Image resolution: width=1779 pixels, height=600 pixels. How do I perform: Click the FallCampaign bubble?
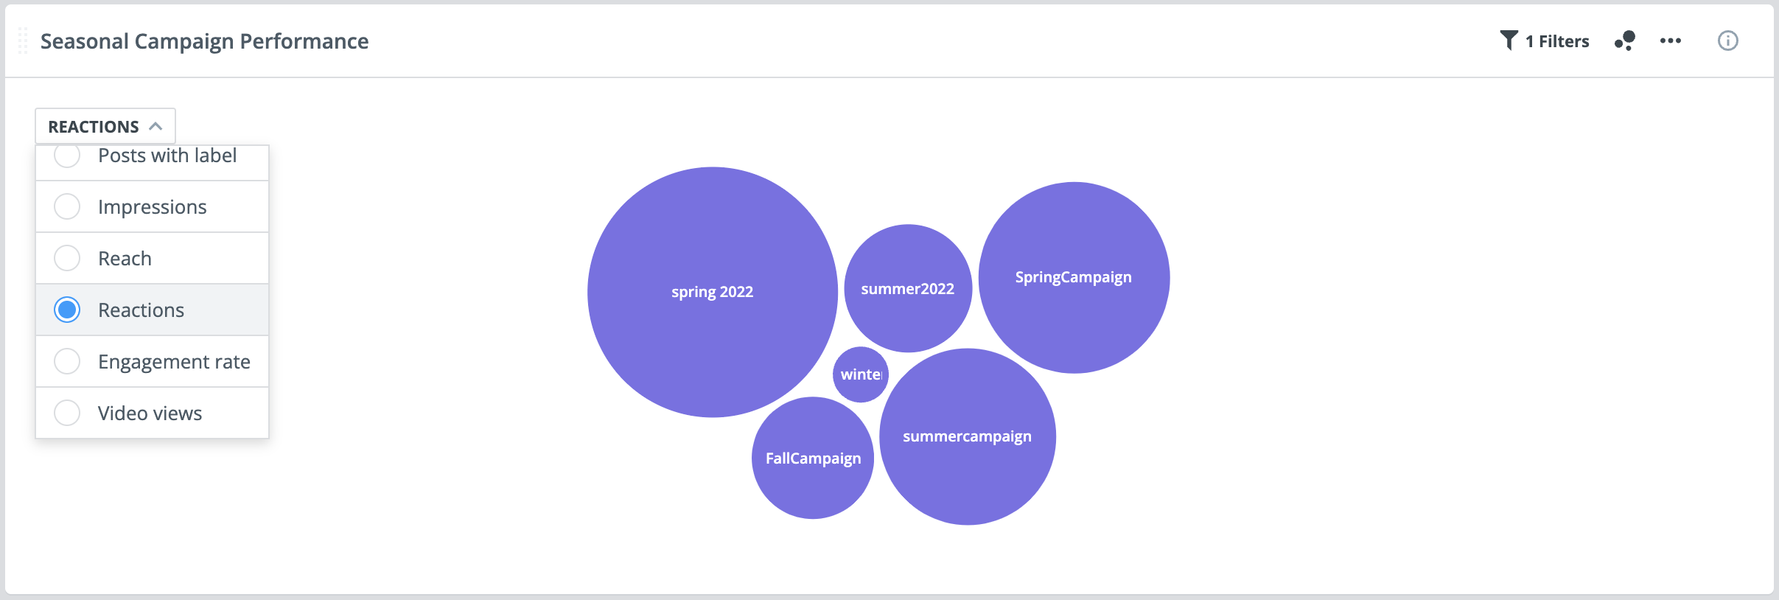coord(813,458)
